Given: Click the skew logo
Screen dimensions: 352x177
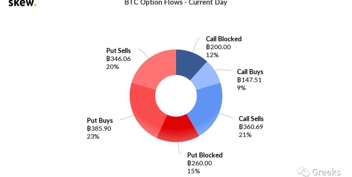Looking at the screenshot, I should (22, 3).
